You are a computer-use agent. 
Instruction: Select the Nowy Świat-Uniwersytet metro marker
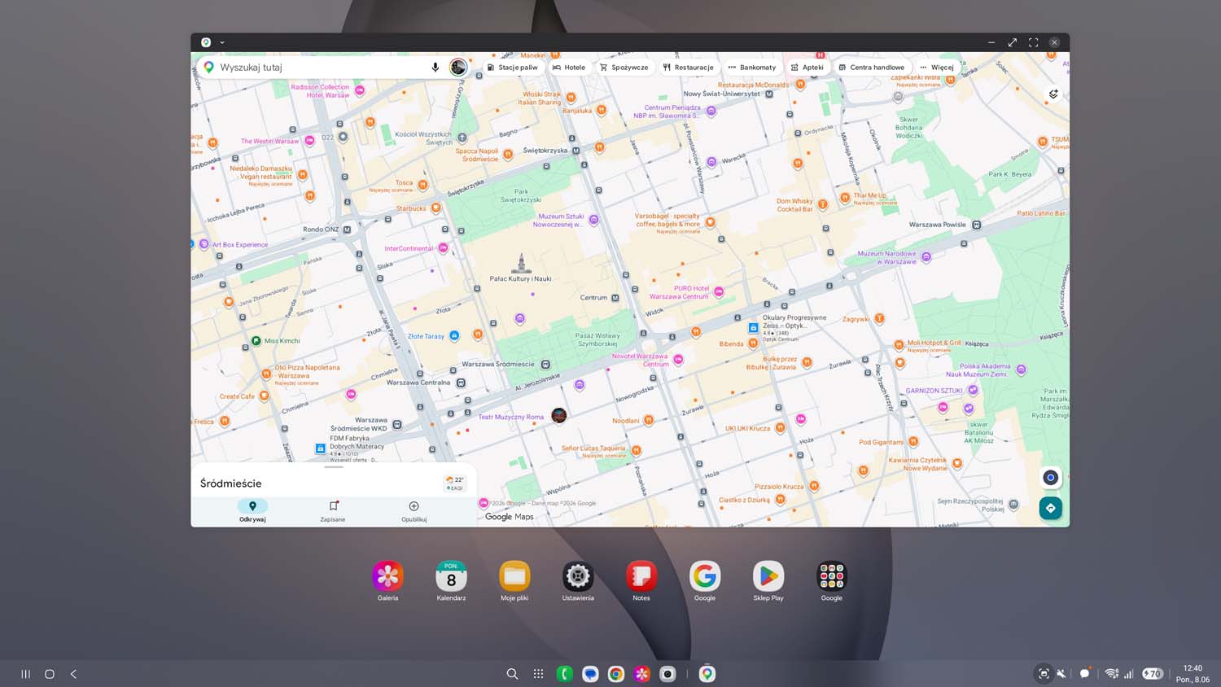769,94
